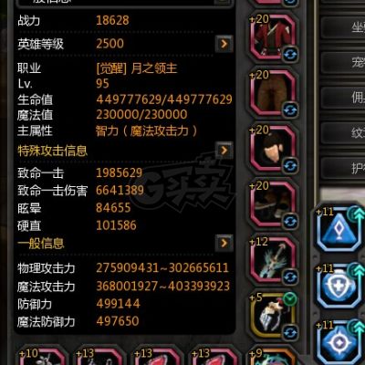Image resolution: width=365 pixels, height=365 pixels.
Task: Open the +11 blue shield rune icon
Action: [x=339, y=287]
